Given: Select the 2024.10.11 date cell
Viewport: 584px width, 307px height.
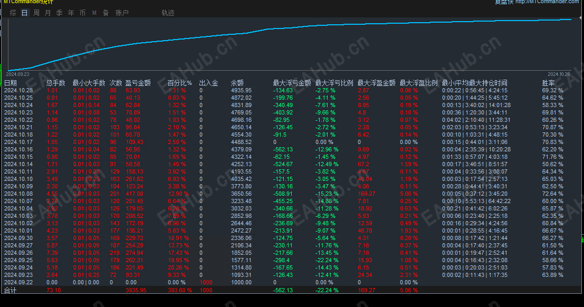Looking at the screenshot, I should 18,172.
